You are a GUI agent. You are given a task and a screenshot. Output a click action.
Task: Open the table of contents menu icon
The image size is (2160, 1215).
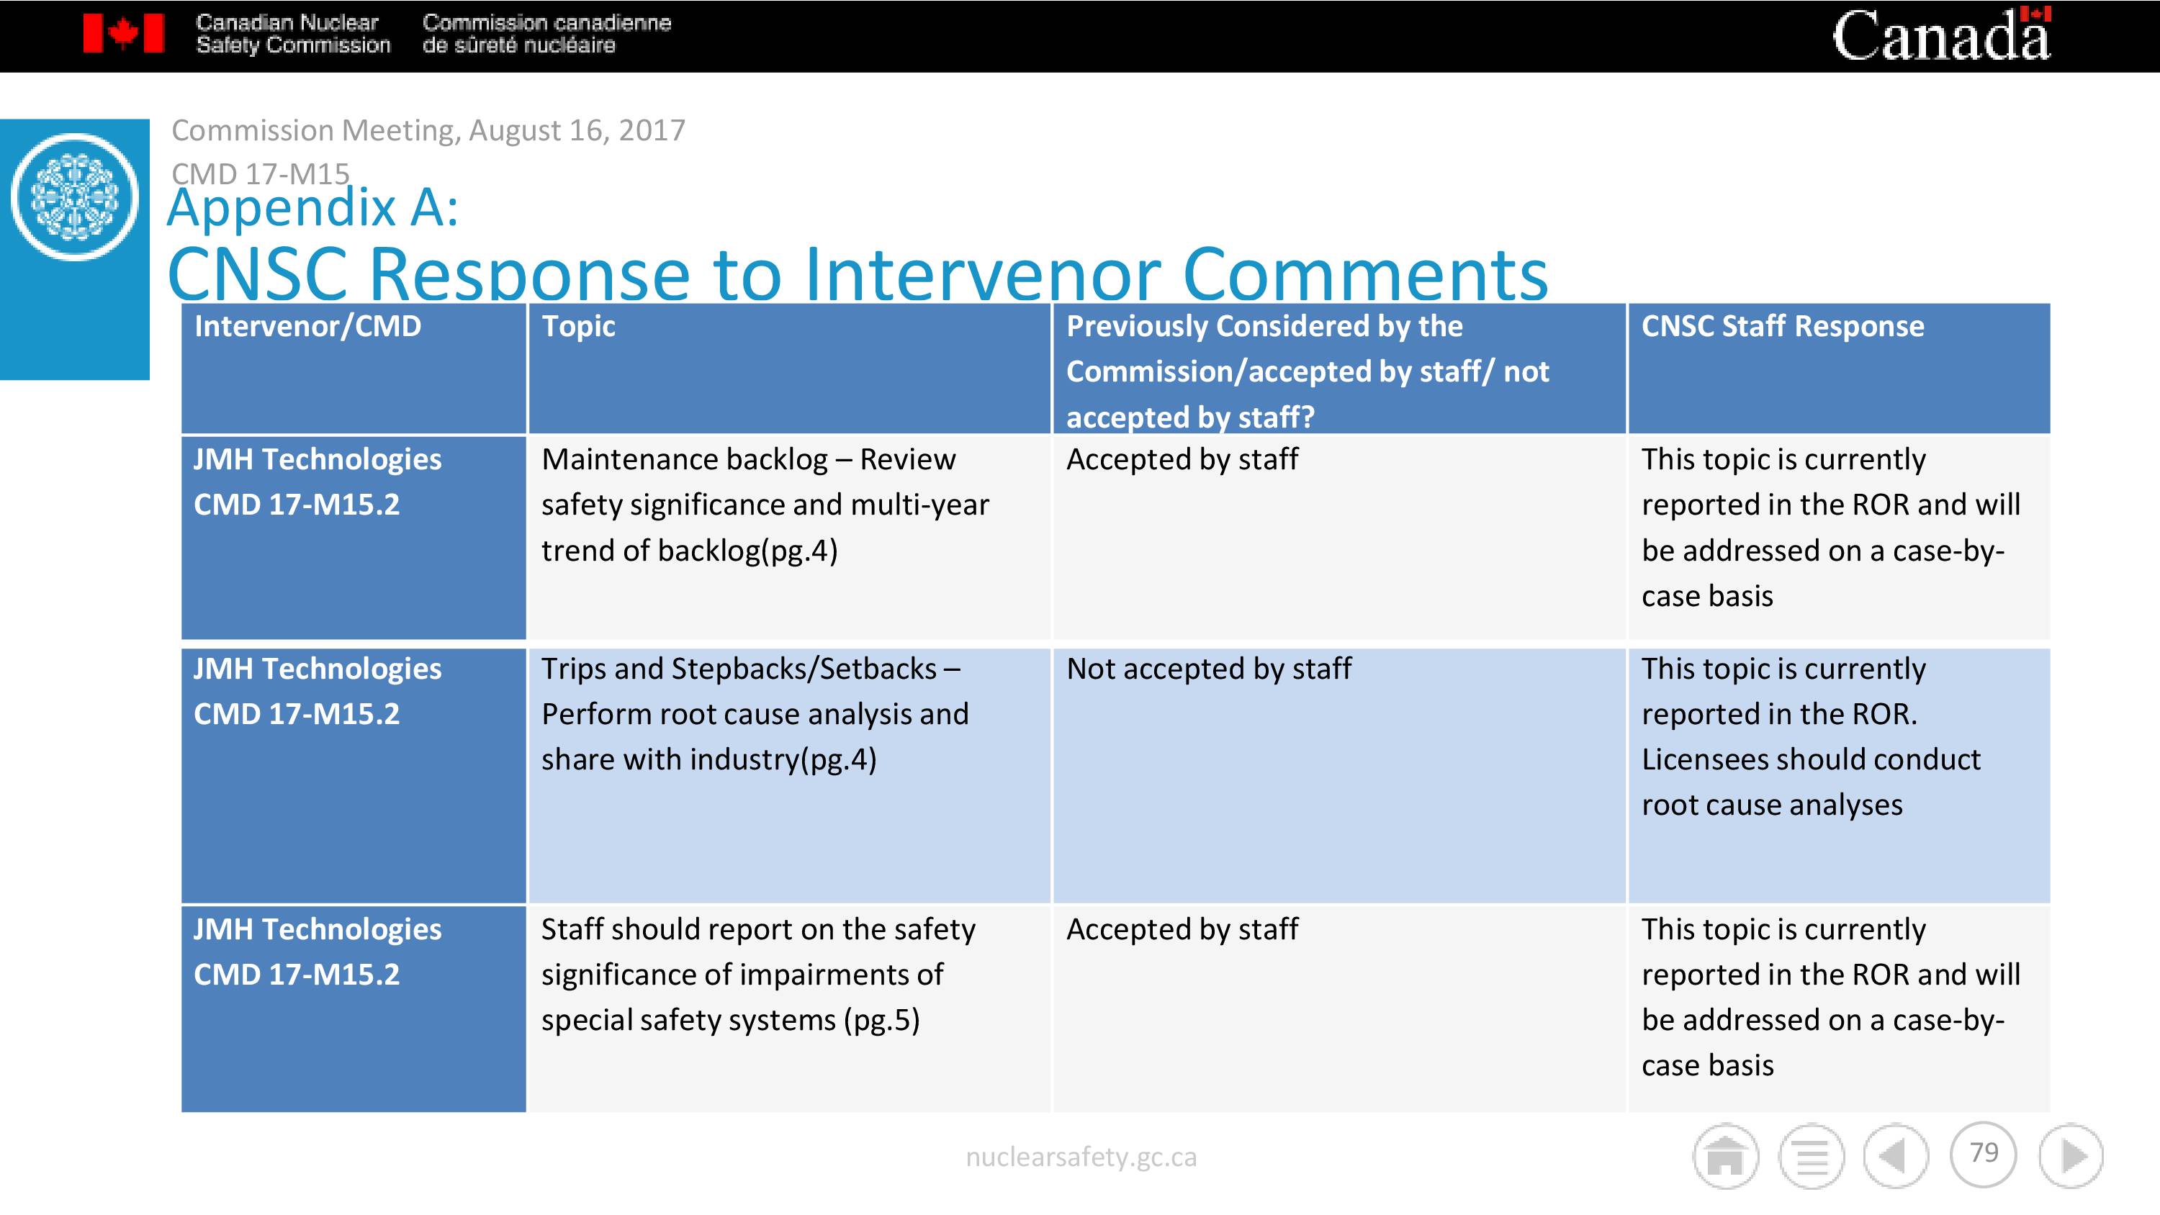coord(1812,1156)
